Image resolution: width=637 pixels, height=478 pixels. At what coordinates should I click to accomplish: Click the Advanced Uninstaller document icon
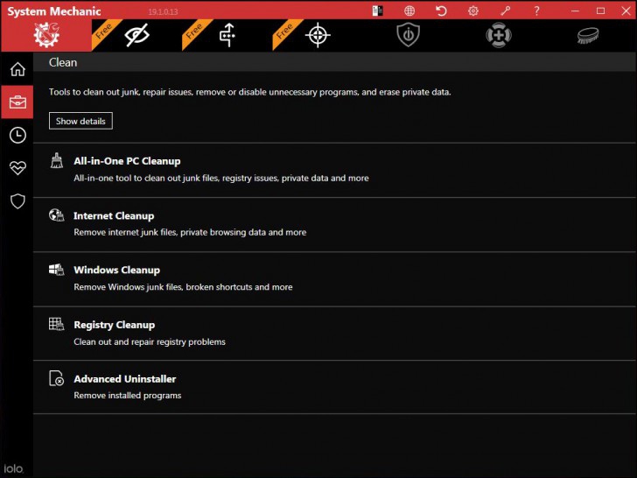click(57, 378)
